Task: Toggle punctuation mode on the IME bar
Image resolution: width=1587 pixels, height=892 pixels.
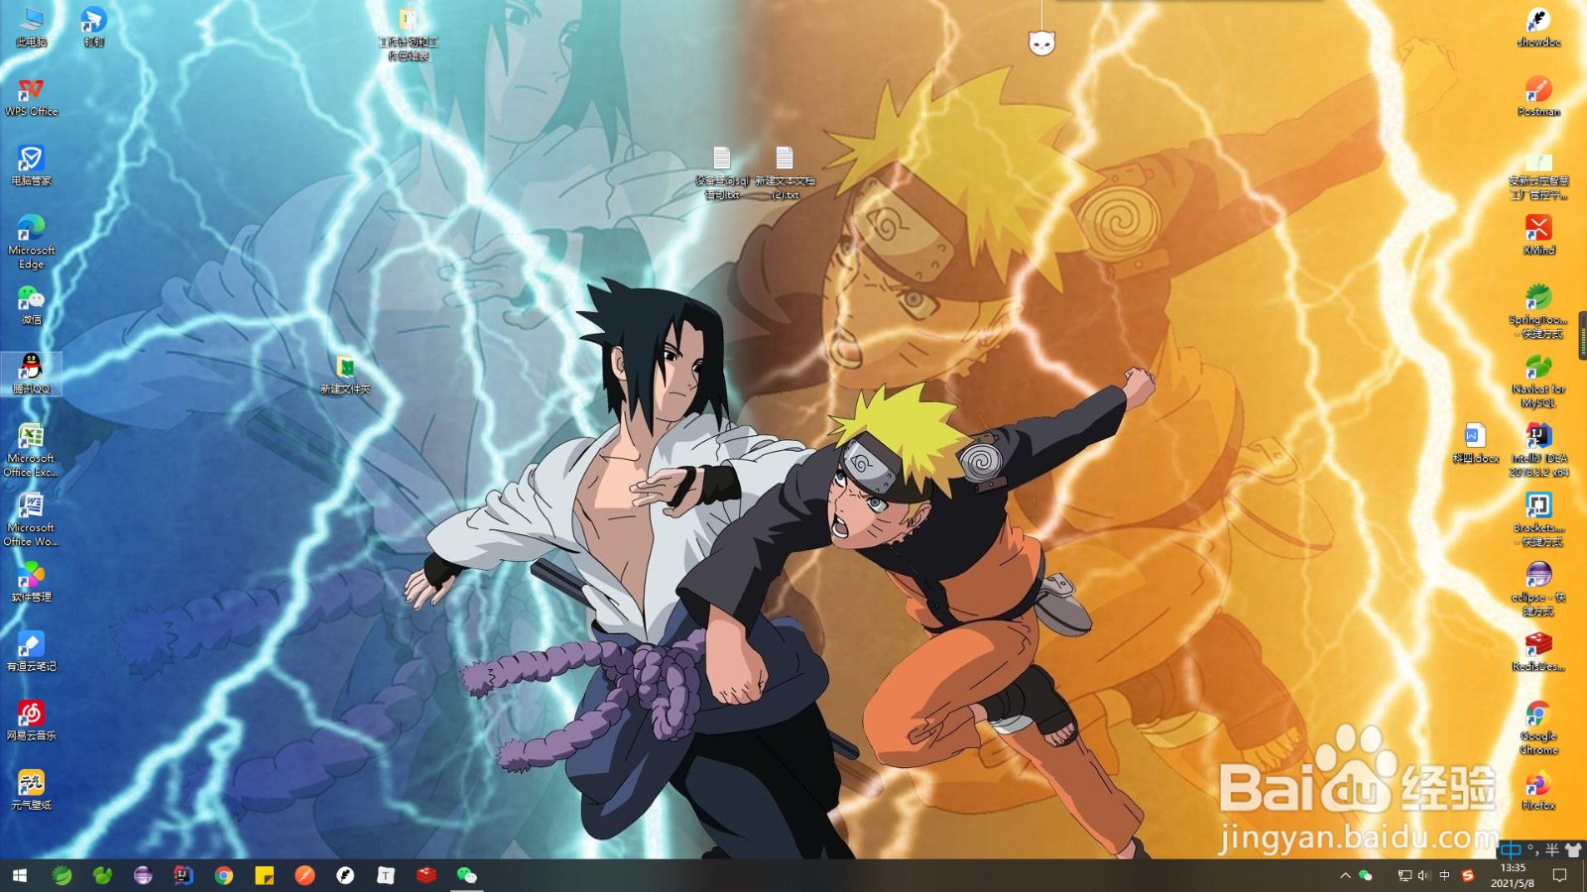Action: (1531, 848)
